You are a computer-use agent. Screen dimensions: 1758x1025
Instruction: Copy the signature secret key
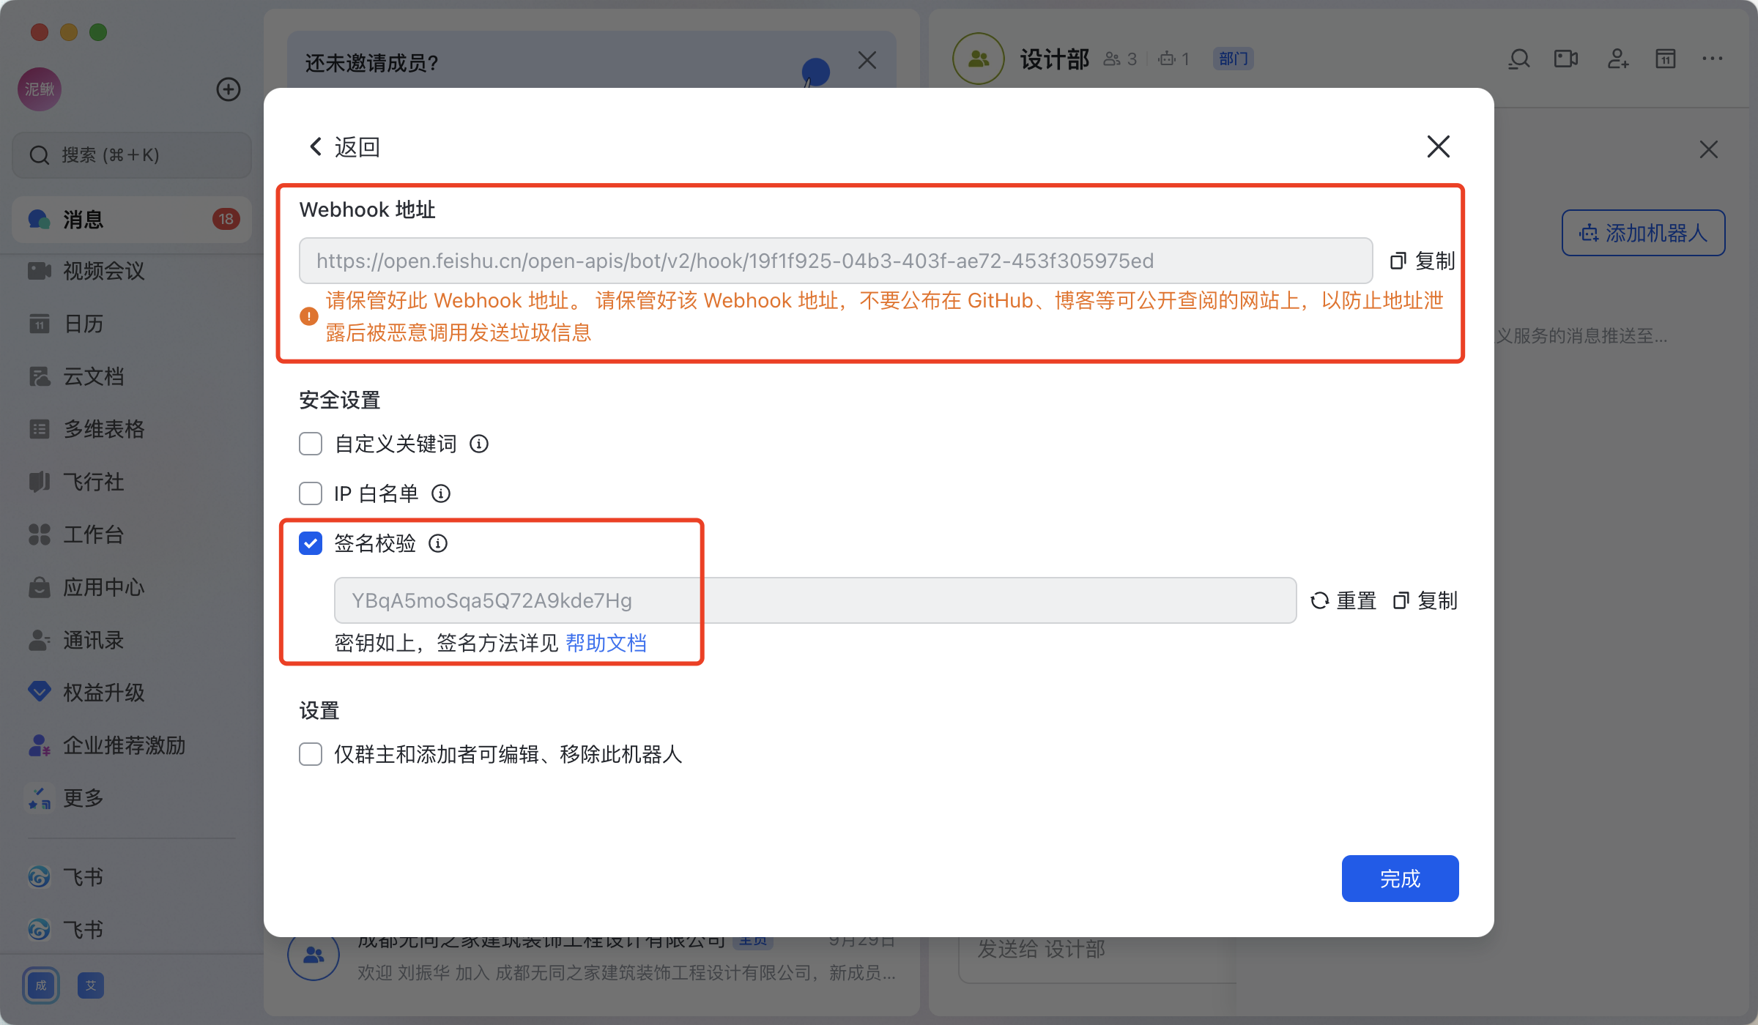point(1425,600)
